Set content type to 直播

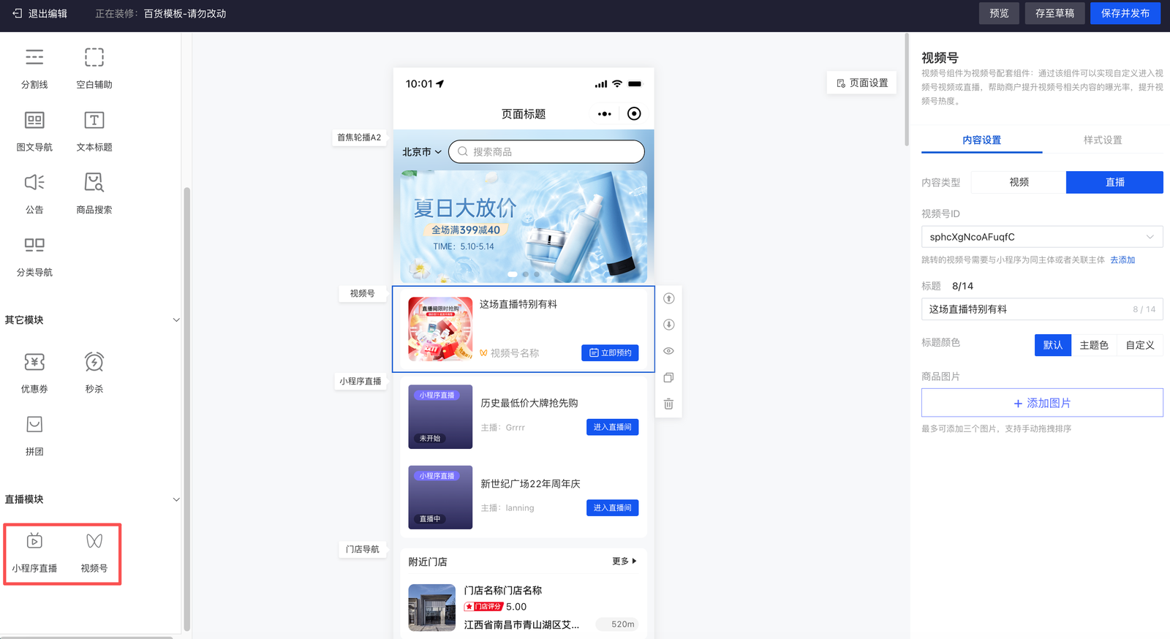[x=1114, y=182]
